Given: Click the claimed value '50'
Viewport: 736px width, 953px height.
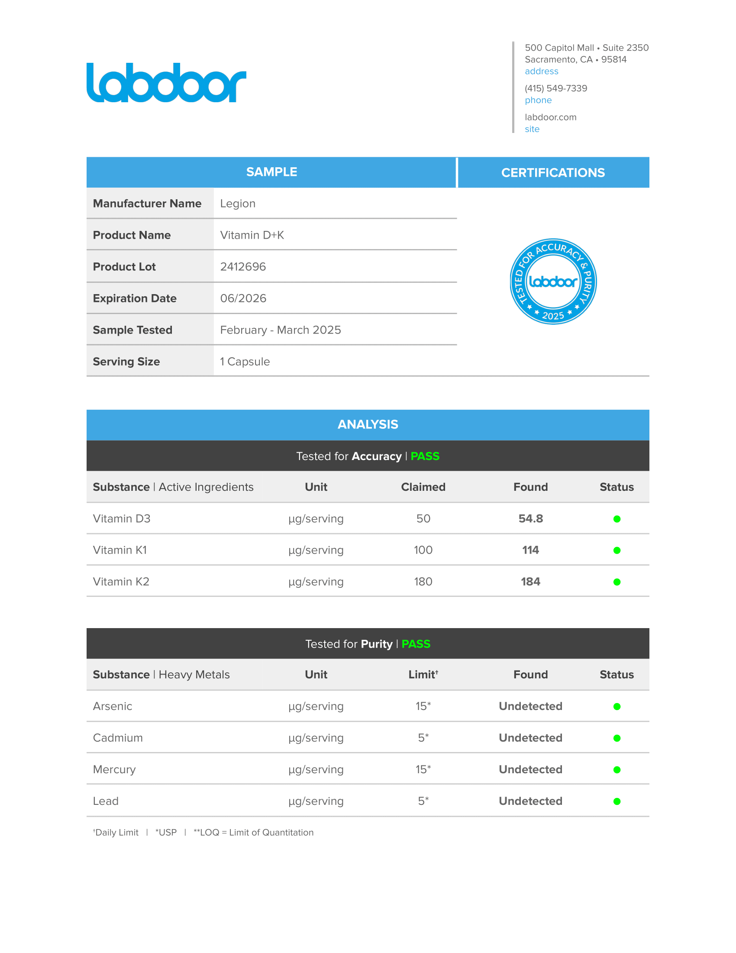Looking at the screenshot, I should point(423,519).
